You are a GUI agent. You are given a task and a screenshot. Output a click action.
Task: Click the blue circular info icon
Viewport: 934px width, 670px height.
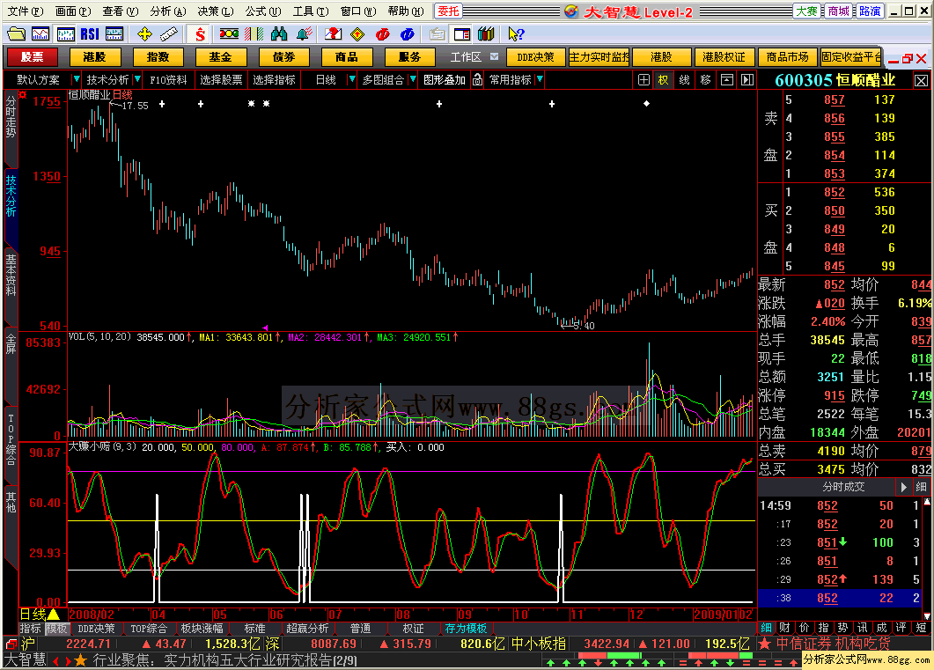click(408, 34)
